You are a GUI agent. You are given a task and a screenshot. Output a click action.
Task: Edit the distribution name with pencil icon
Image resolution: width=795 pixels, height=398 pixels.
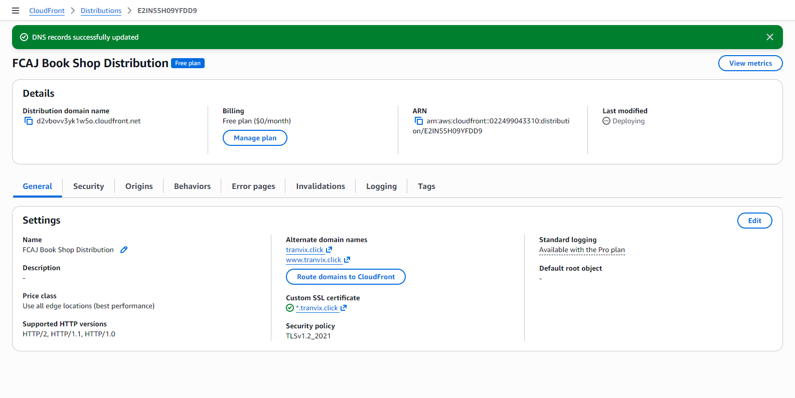(124, 250)
